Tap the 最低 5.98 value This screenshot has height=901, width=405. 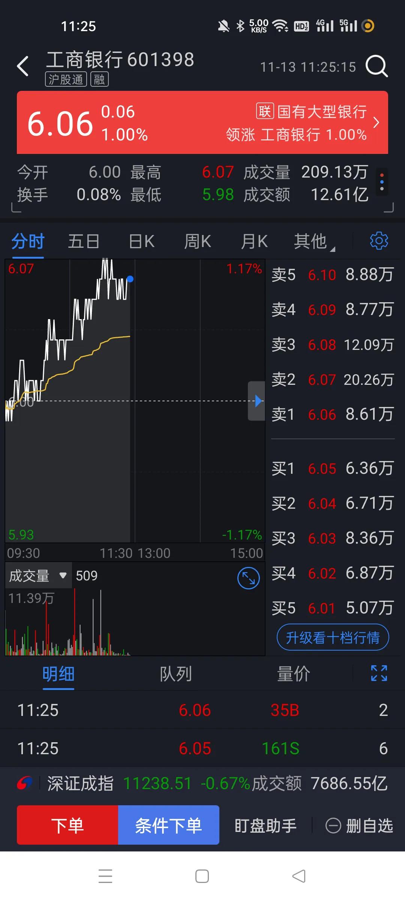click(218, 194)
